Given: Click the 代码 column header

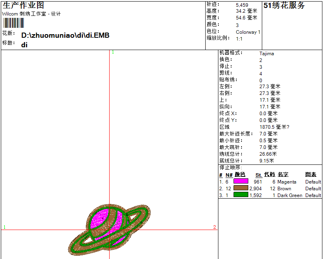Looking at the screenshot, I should pos(269,175).
